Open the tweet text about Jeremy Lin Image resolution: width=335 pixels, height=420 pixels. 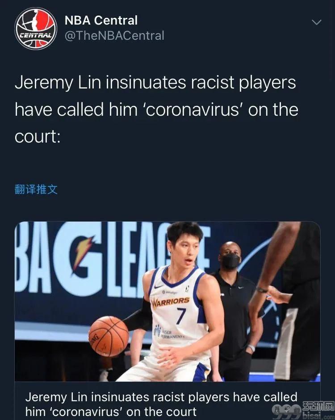[156, 109]
